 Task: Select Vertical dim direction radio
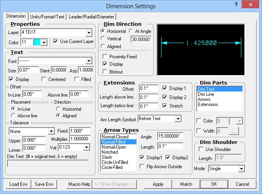(x=102, y=38)
